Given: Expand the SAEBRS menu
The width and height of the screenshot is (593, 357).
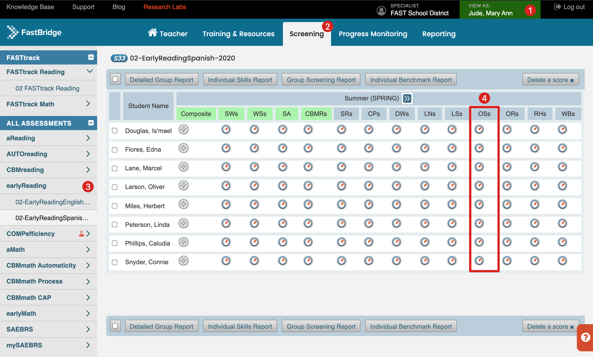Looking at the screenshot, I should pyautogui.click(x=88, y=329).
